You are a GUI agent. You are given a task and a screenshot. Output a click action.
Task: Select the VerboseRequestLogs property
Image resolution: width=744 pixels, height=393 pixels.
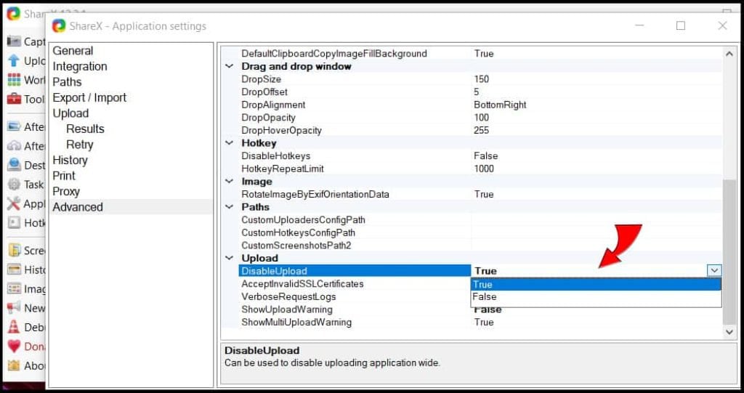click(288, 296)
